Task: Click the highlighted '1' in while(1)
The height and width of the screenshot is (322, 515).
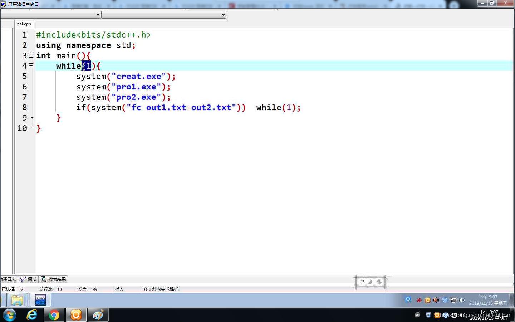Action: (88, 66)
